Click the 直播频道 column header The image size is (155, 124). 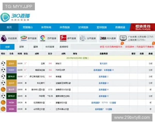(104, 53)
